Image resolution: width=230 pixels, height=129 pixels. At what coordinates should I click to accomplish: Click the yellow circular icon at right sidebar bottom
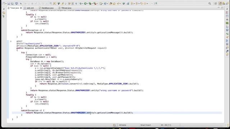(x=227, y=54)
